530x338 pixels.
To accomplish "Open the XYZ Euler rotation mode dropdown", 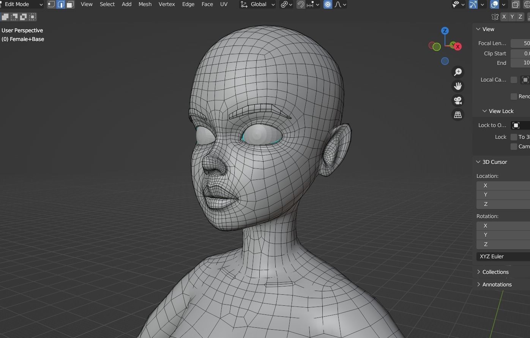I will click(x=503, y=256).
